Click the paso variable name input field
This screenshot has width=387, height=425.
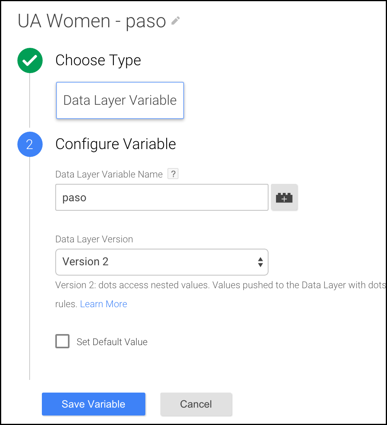point(162,197)
